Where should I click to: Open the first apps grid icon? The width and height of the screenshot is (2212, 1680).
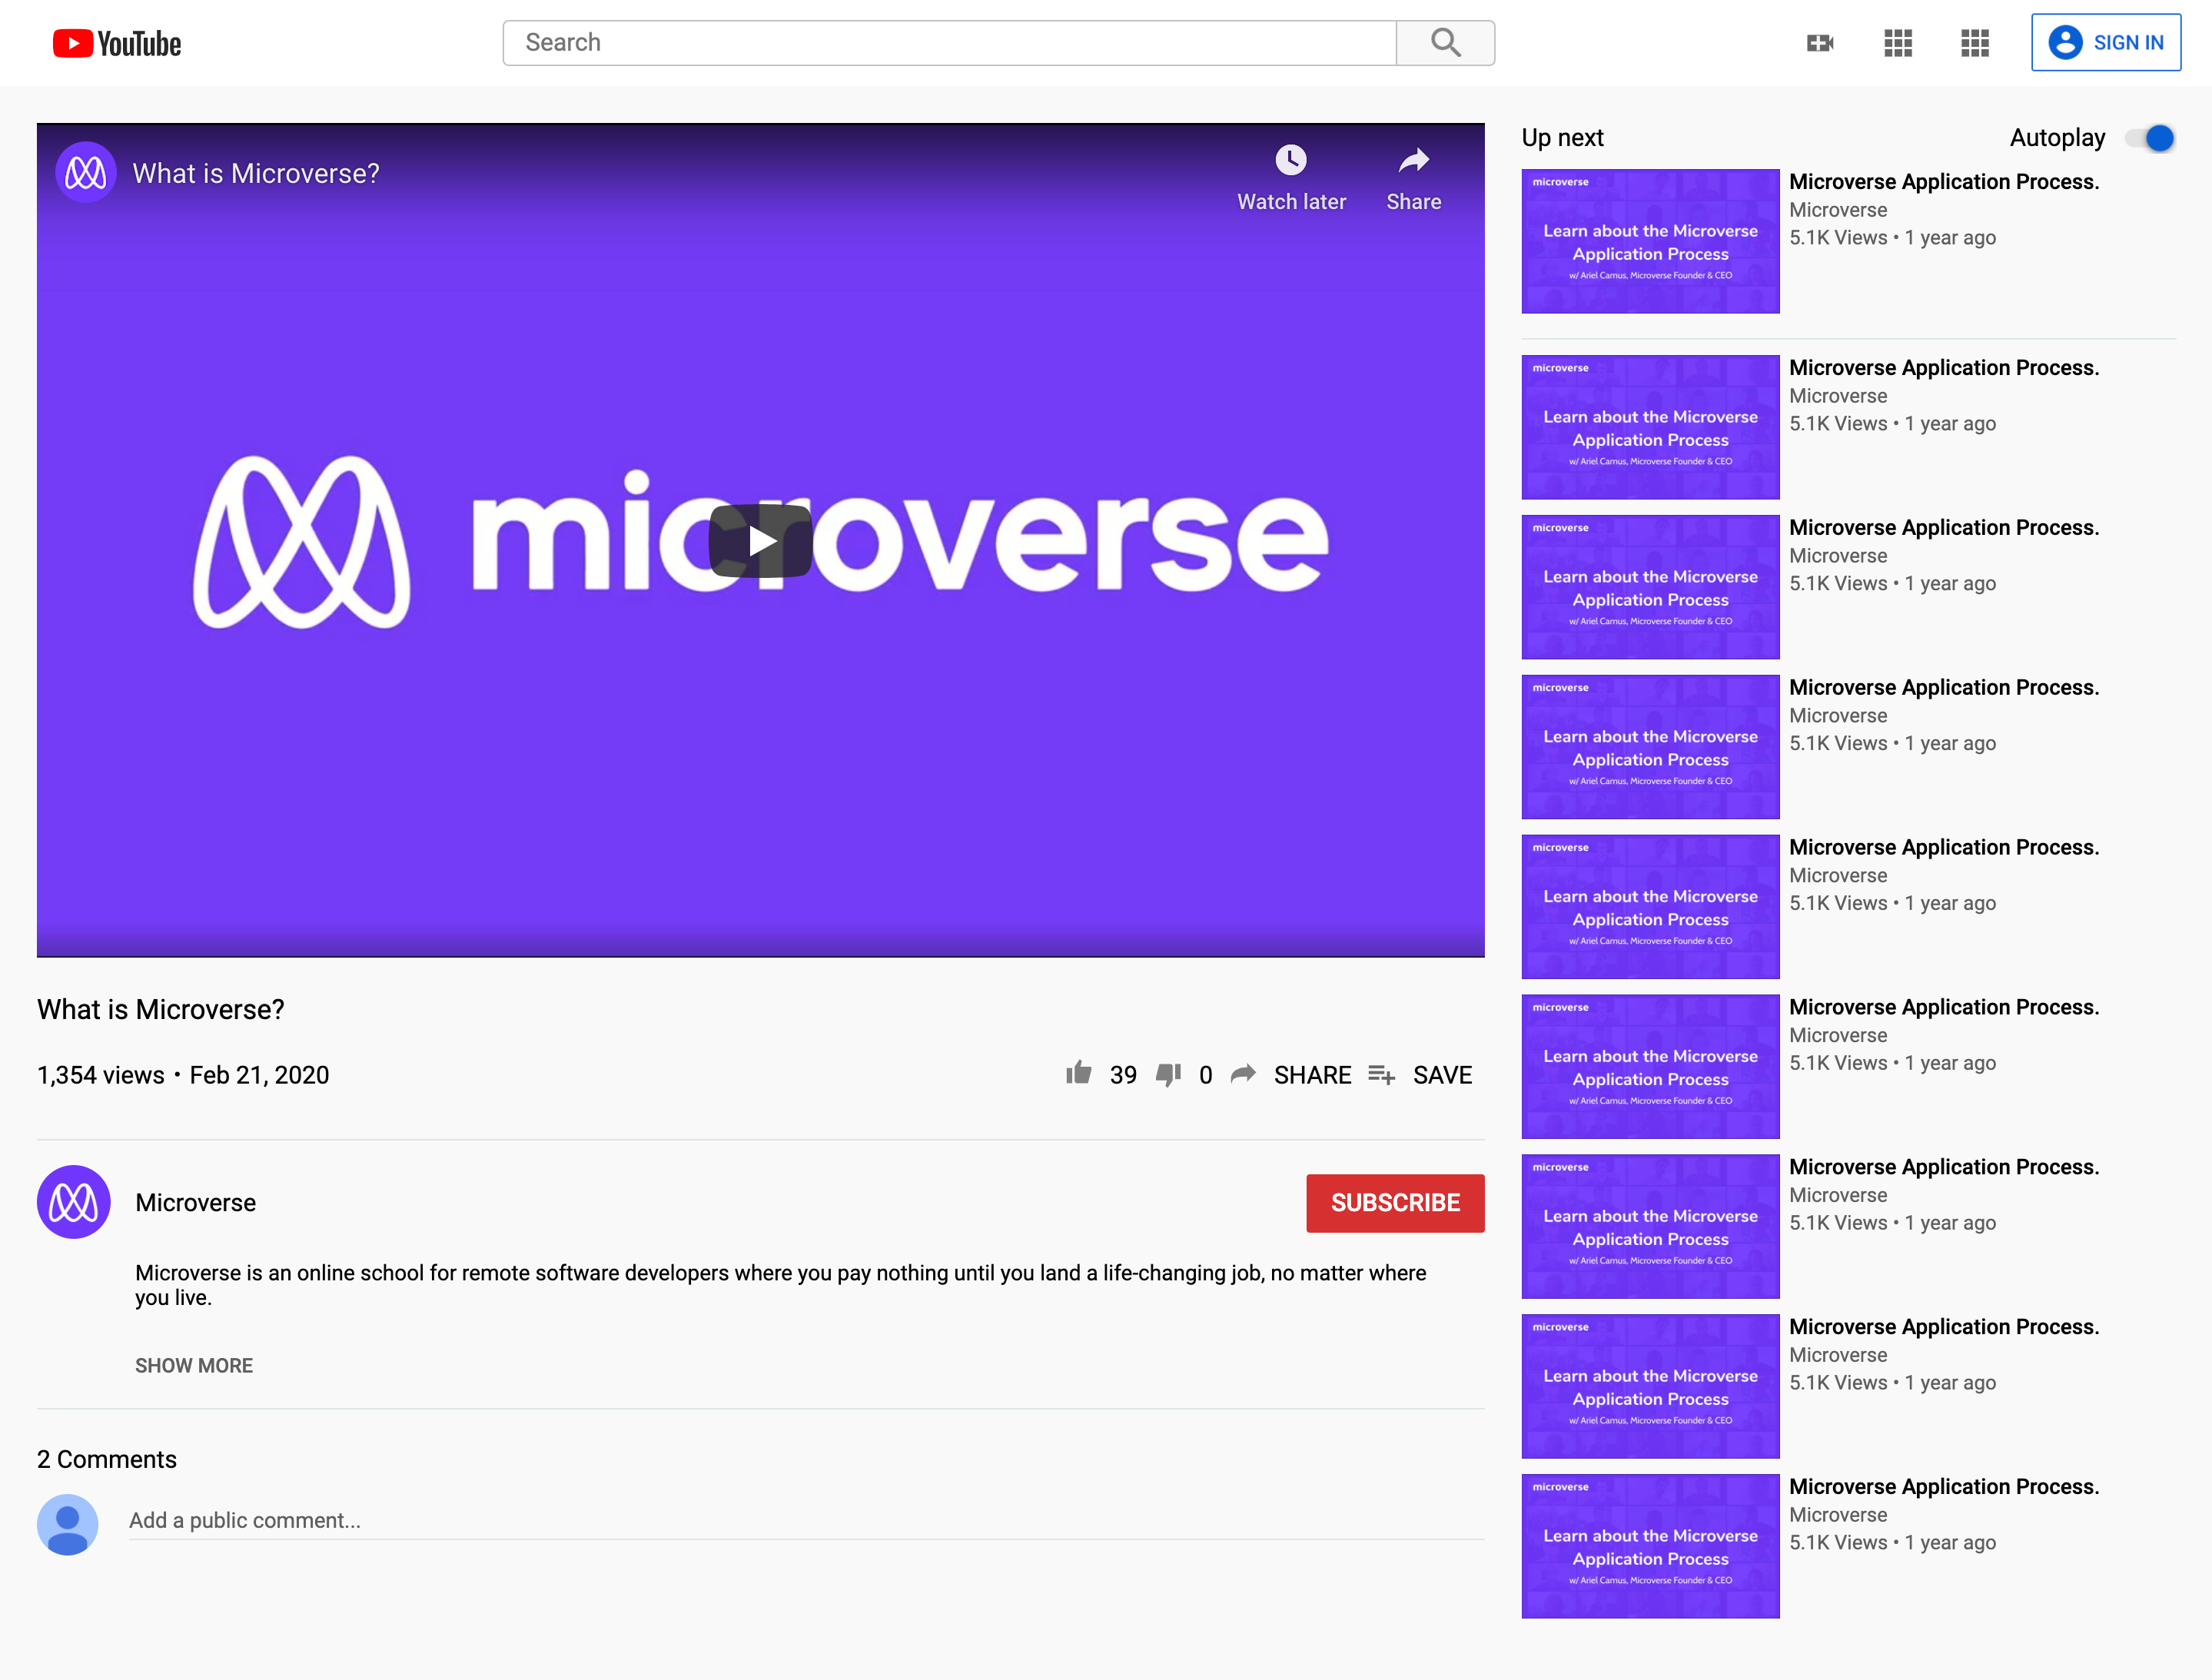click(x=1897, y=43)
